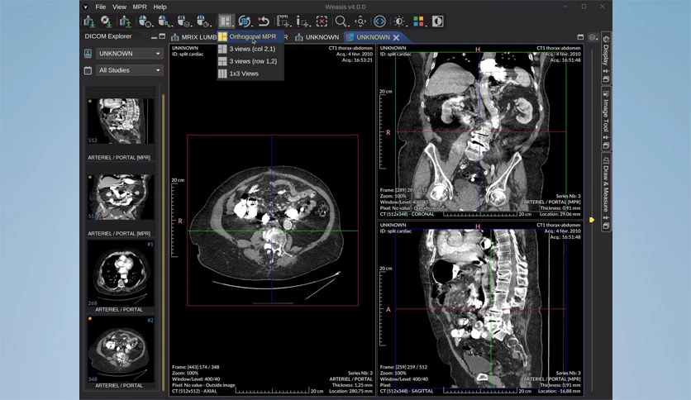Float the Display panel with its pin icon
Screen dimensions: 691x400
point(606,71)
